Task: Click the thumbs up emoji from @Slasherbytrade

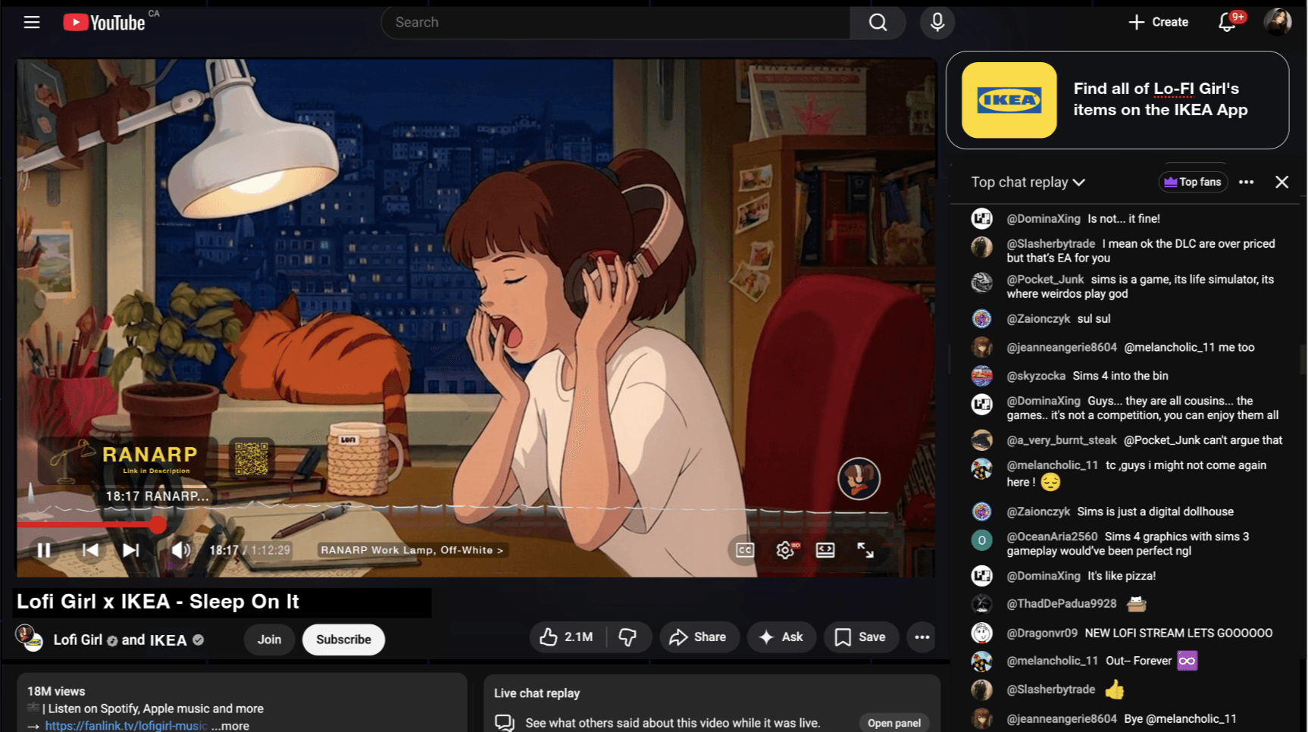Action: (x=1114, y=690)
